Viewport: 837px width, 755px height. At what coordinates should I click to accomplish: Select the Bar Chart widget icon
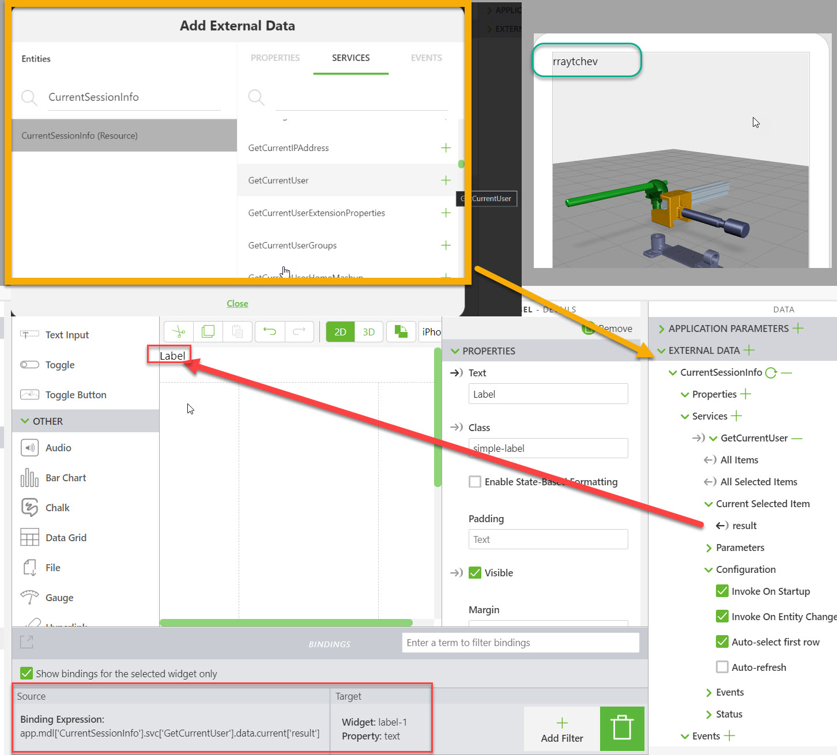point(29,477)
